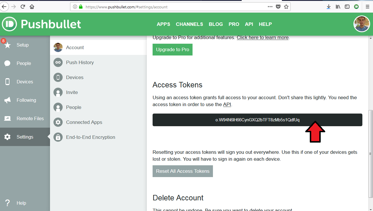Open Setup with star icon
Screen dimensions: 373x211
7,45
